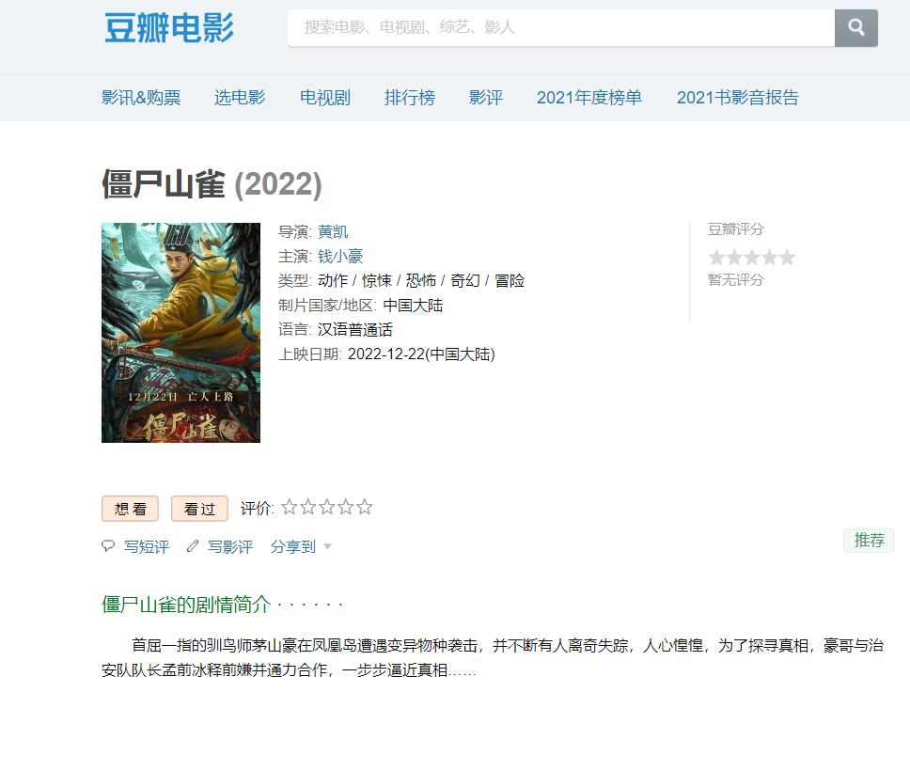Screen dimensions: 910x771
Task: Rate the movie one star
Action: [289, 508]
